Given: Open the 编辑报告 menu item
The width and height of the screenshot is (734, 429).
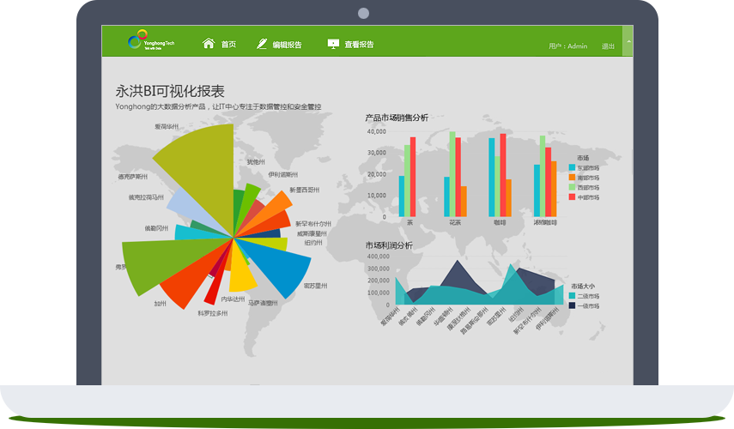Looking at the screenshot, I should [288, 45].
